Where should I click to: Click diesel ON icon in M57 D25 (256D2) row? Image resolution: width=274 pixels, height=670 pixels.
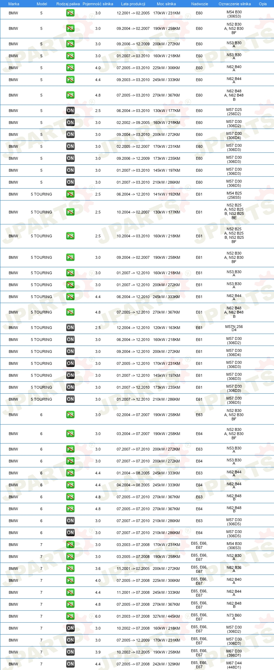click(x=70, y=111)
